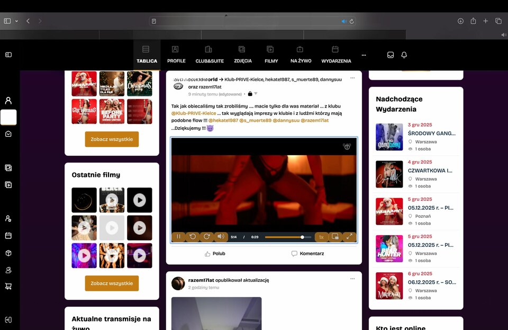The height and width of the screenshot is (330, 508).
Task: Click the user profile icon in left sidebar
Action: coord(8,101)
